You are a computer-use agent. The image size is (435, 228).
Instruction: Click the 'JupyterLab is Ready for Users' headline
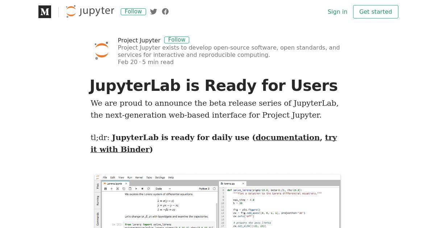(x=214, y=86)
